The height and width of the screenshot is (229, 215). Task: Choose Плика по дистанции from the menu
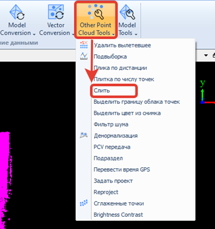tap(136, 68)
